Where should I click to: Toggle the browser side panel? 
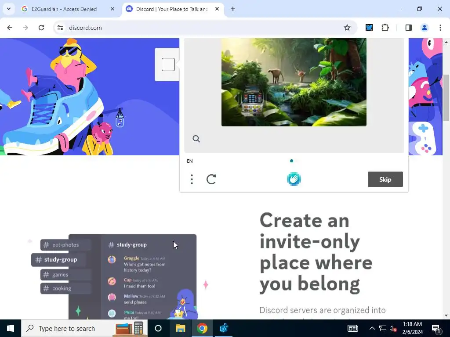pos(408,28)
